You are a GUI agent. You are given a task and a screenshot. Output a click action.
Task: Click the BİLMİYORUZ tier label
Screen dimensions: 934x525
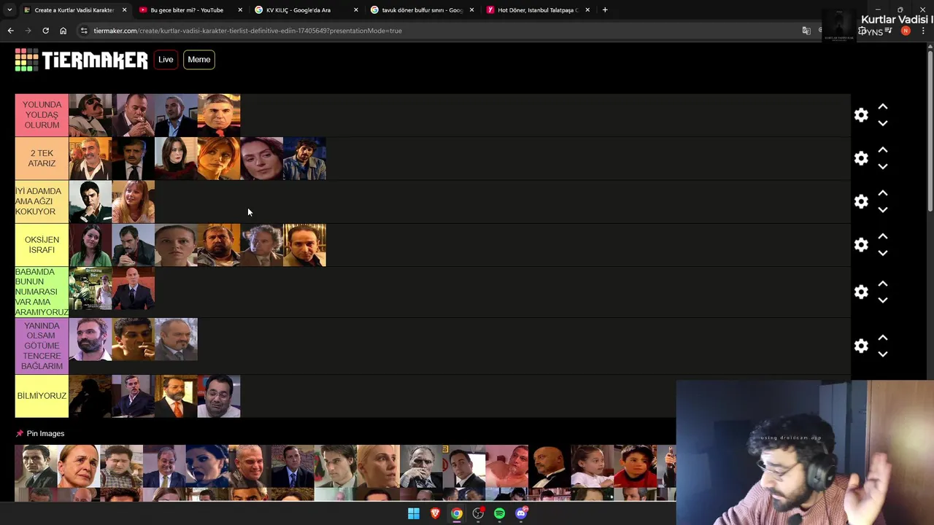pos(42,396)
